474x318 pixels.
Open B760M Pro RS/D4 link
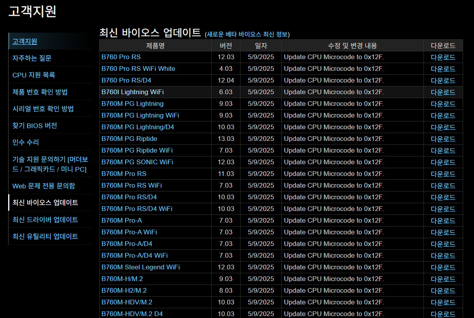[129, 197]
